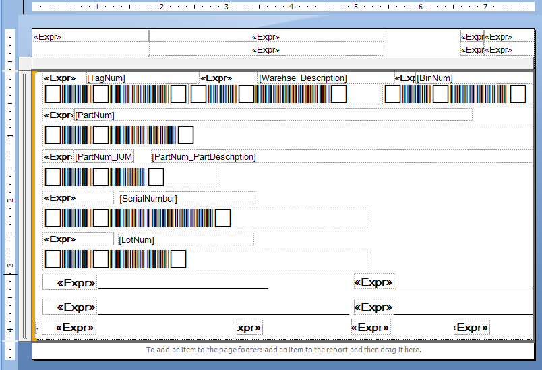Select the [TagNum] field textbox
This screenshot has width=542, height=370.
142,78
